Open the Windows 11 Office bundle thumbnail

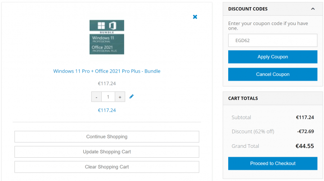tap(107, 37)
